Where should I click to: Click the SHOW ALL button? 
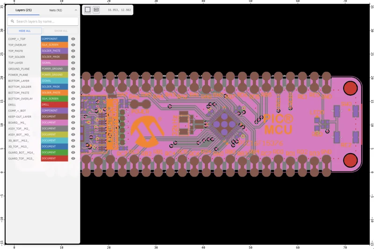61,31
